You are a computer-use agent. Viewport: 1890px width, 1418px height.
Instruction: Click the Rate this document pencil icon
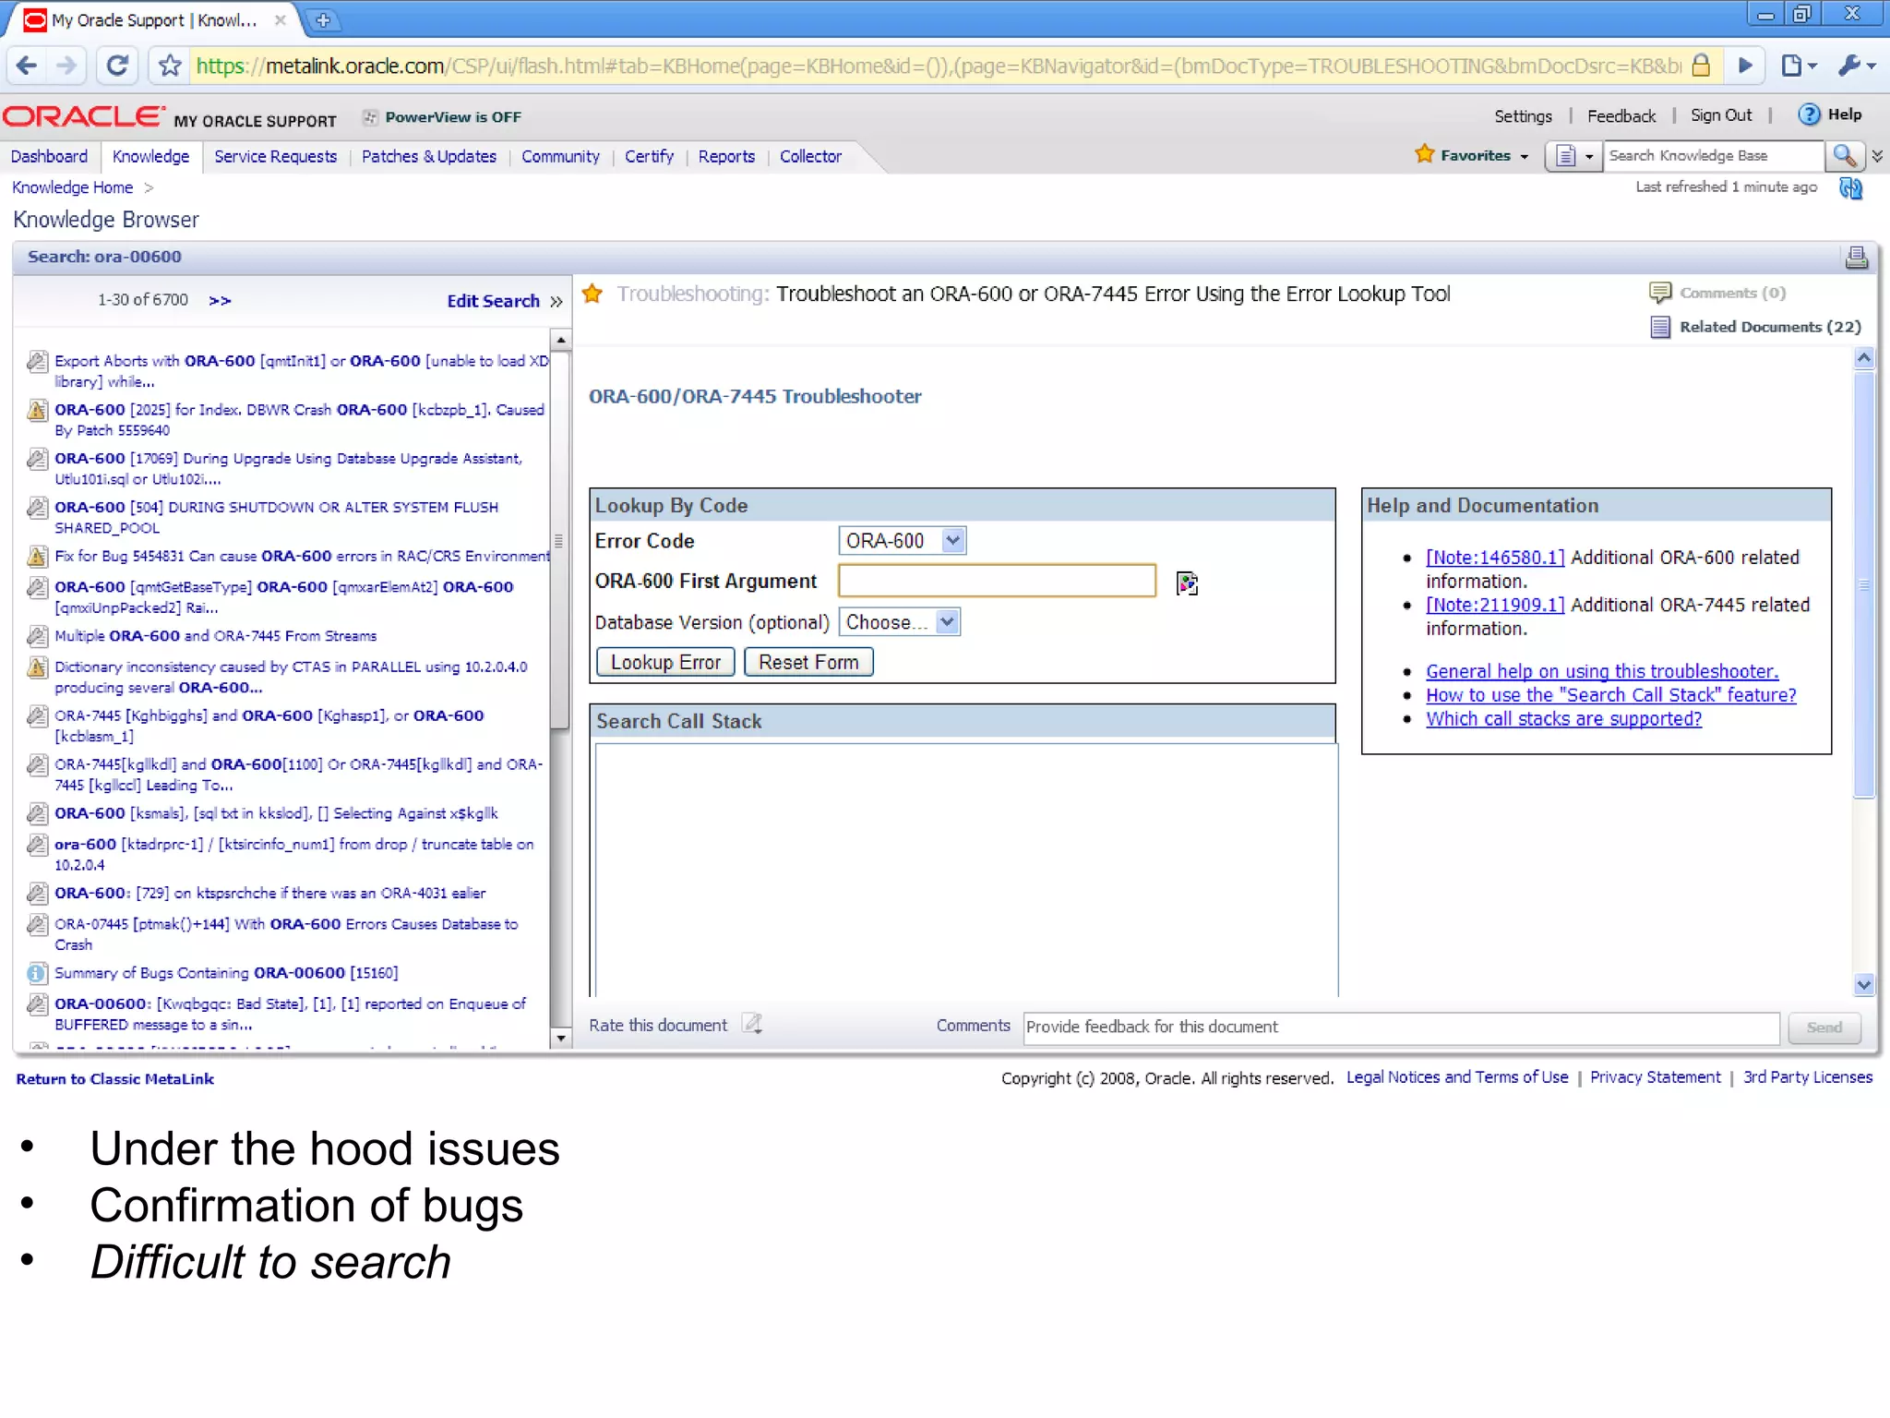coord(753,1024)
